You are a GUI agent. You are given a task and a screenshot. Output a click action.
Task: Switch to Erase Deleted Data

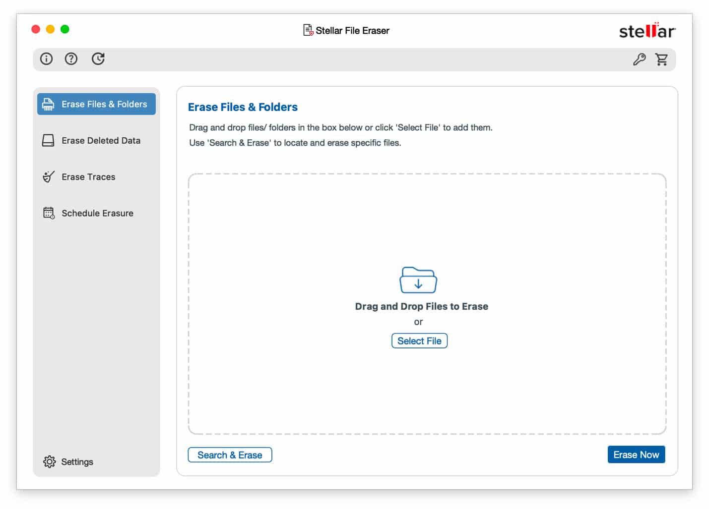(96, 141)
